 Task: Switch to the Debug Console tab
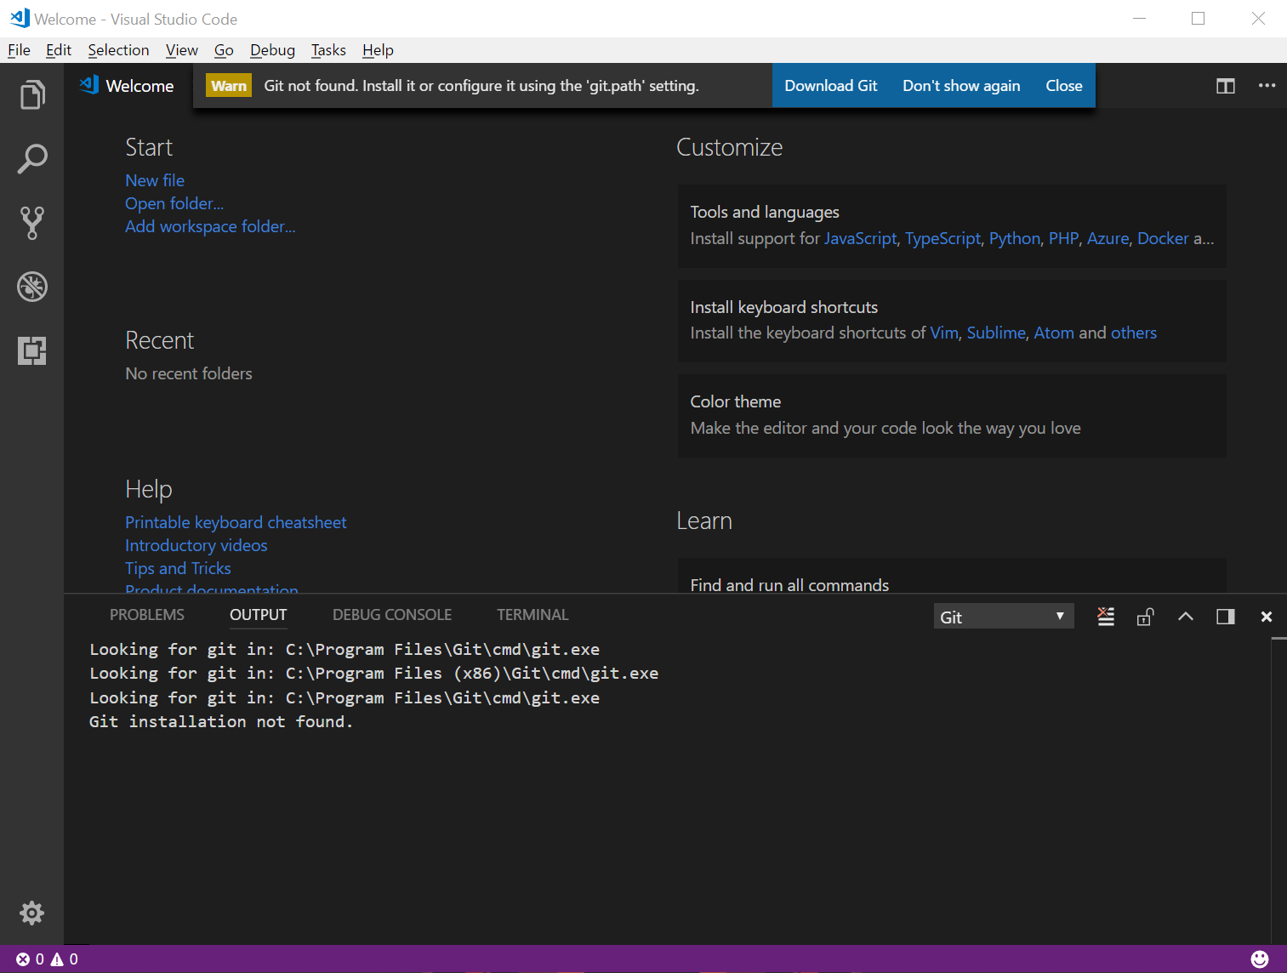392,615
